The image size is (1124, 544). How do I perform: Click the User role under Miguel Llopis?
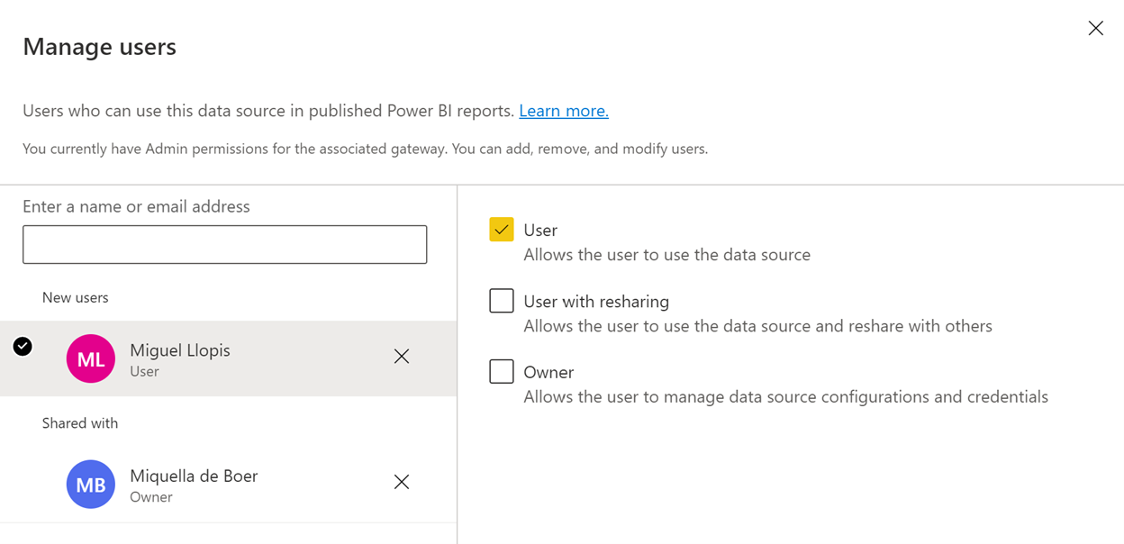(144, 371)
